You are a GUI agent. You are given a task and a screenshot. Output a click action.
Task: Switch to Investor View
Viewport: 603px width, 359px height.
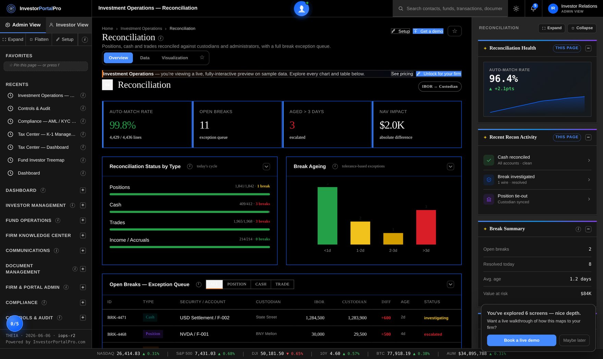pyautogui.click(x=69, y=25)
